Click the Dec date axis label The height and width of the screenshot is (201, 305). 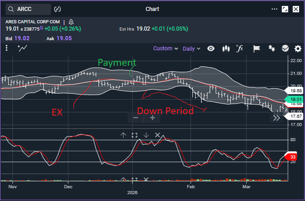click(x=68, y=187)
